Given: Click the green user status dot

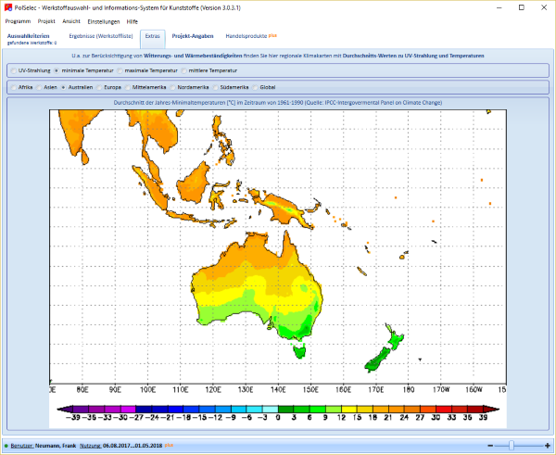Looking at the screenshot, I should 6,446.
